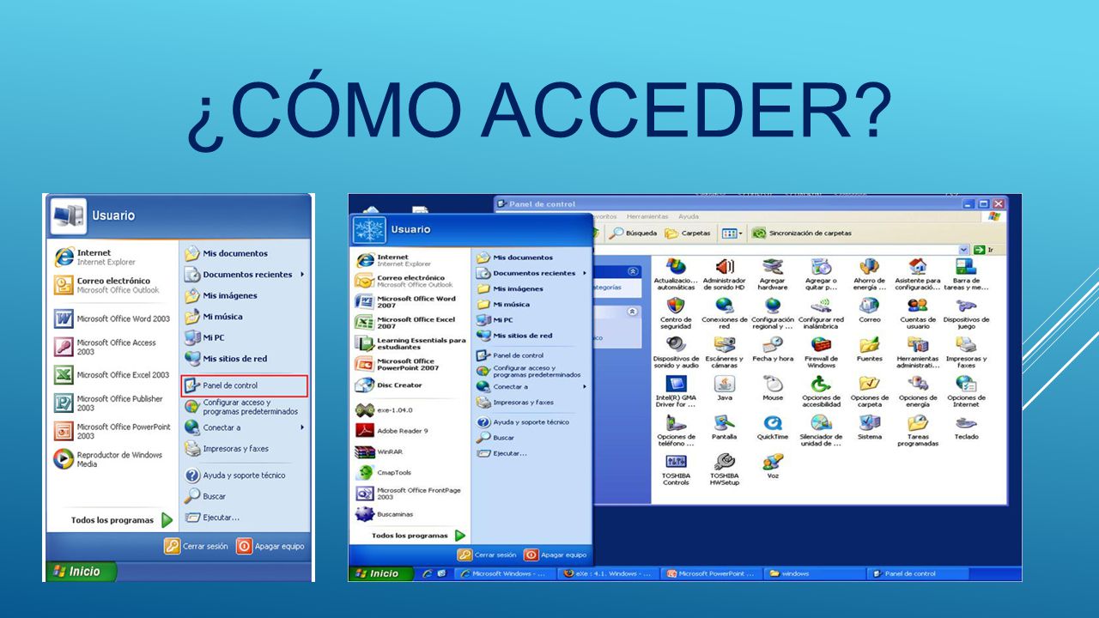Switch to the Microsoft PowerPoint taskbar button

click(x=711, y=573)
